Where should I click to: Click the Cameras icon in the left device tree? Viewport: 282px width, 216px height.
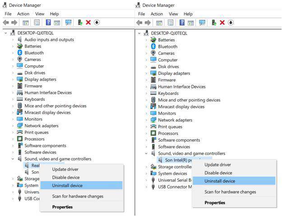coord(20,60)
